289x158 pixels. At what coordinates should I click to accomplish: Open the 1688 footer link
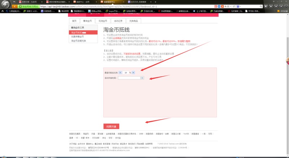click(141, 134)
